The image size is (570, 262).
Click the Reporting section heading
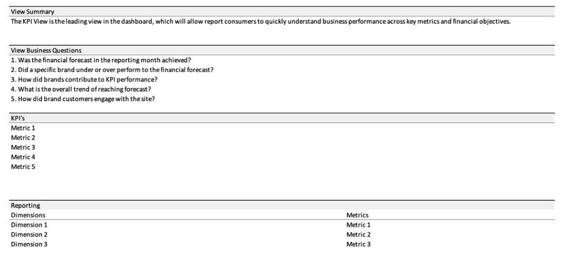pos(26,205)
